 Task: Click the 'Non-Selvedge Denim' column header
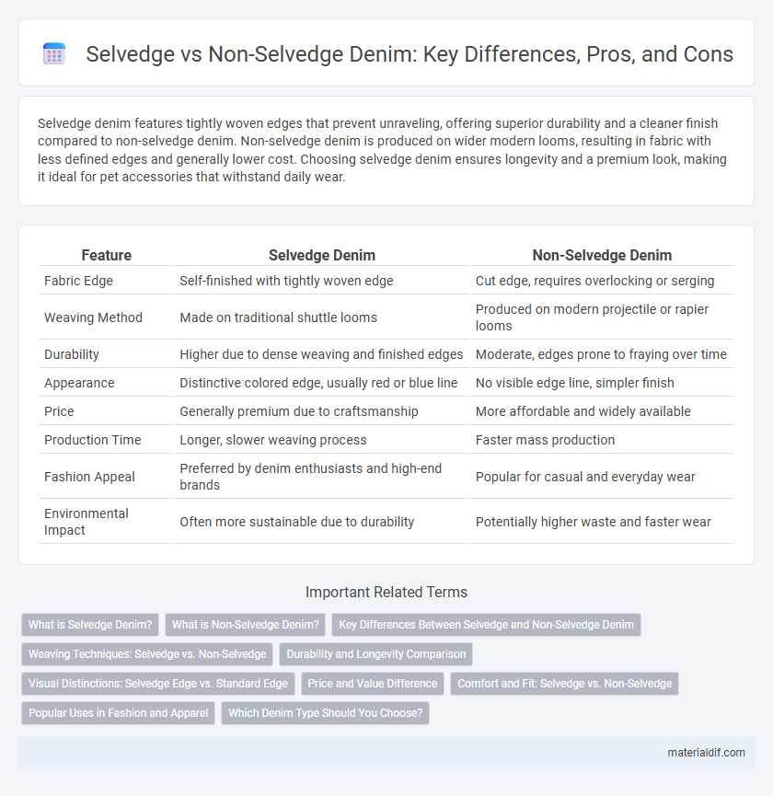(602, 255)
